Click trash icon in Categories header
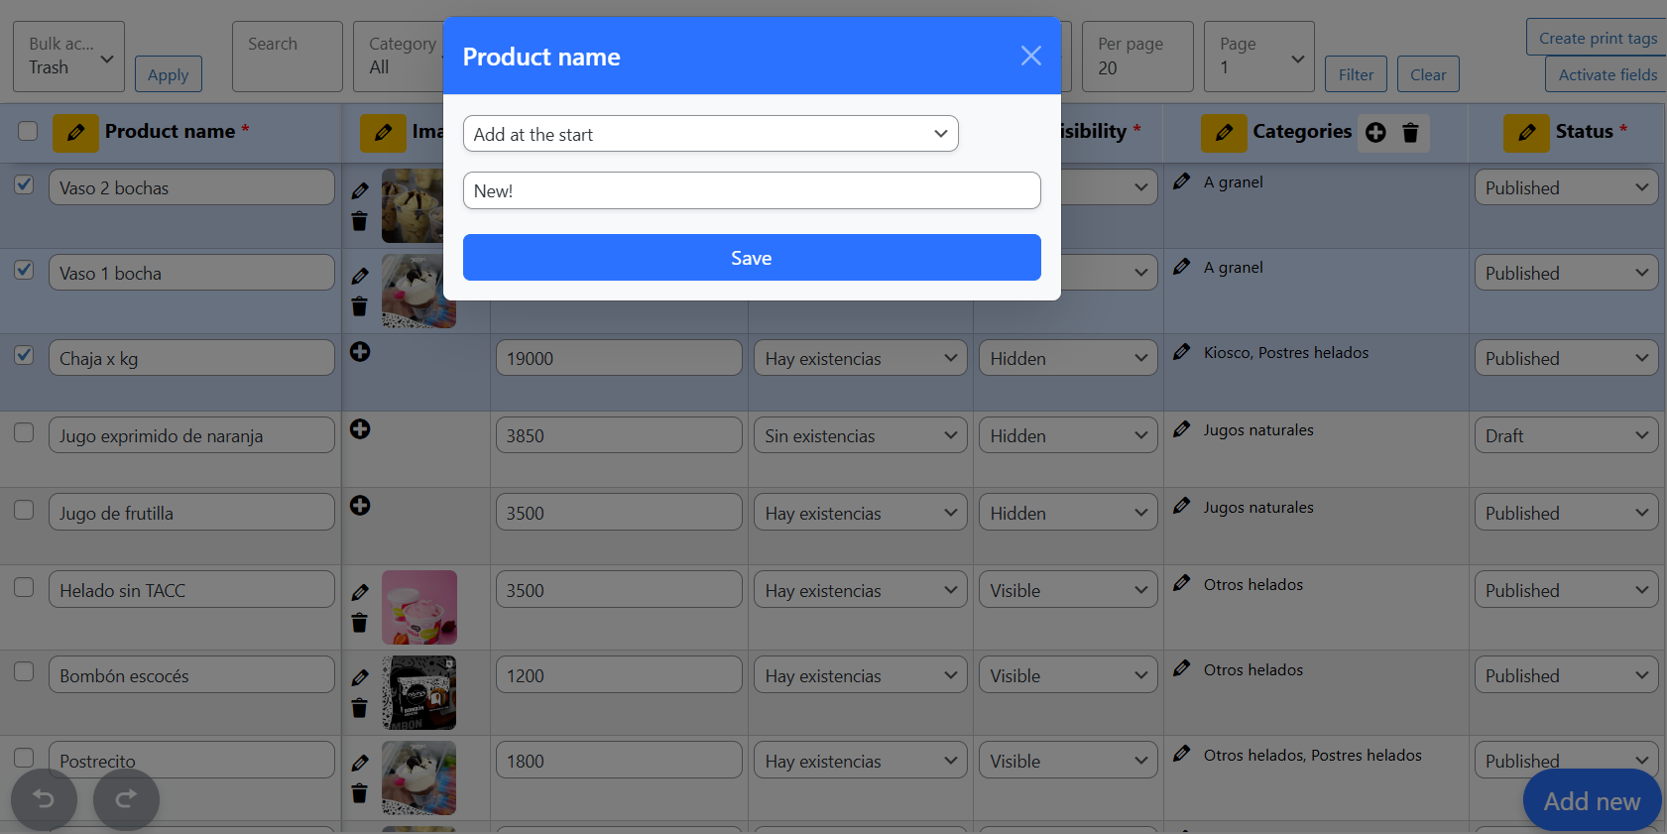Viewport: 1667px width, 834px height. [1410, 132]
